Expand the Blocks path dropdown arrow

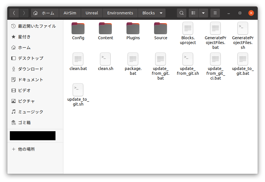coord(161,13)
